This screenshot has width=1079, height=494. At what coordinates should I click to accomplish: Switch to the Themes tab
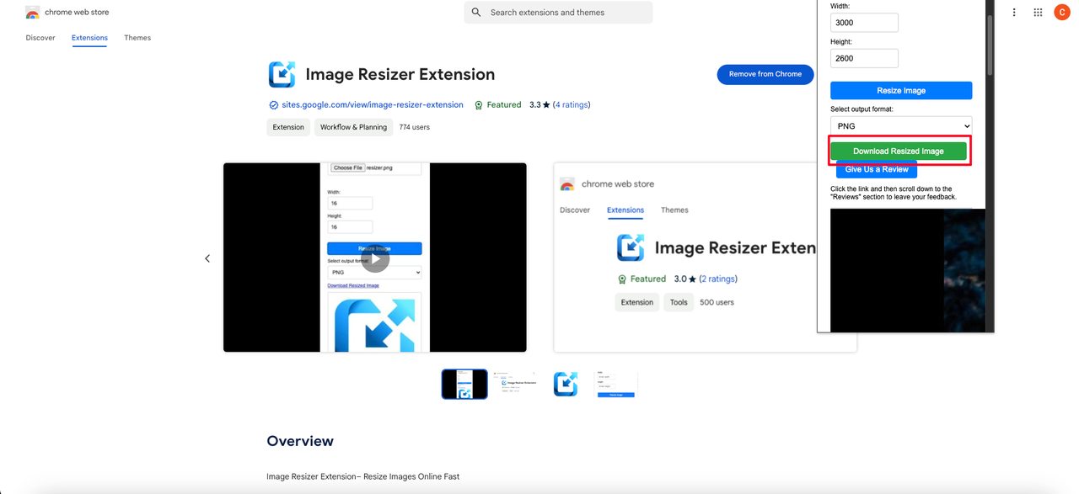(x=137, y=38)
